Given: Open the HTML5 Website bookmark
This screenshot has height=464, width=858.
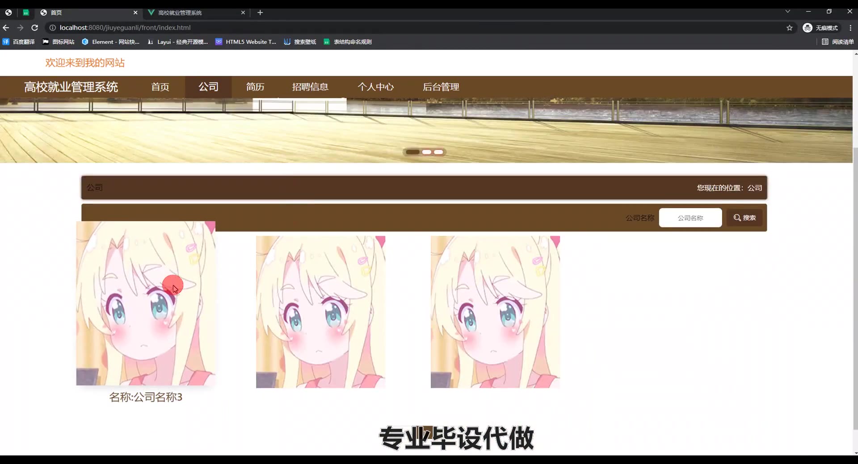Looking at the screenshot, I should pos(246,42).
